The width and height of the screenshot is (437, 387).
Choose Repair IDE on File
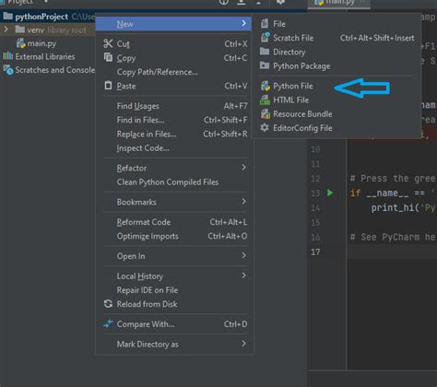pos(175,290)
